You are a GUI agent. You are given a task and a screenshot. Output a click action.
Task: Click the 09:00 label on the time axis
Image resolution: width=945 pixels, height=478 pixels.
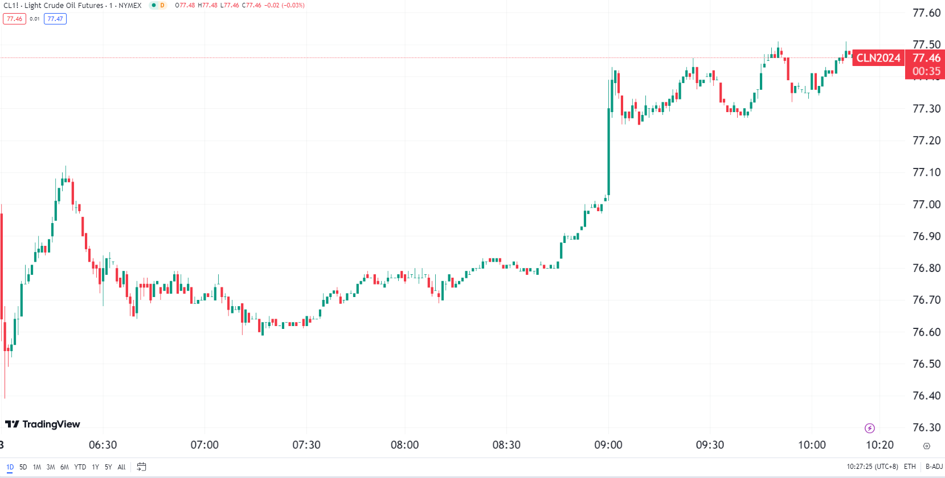(608, 444)
